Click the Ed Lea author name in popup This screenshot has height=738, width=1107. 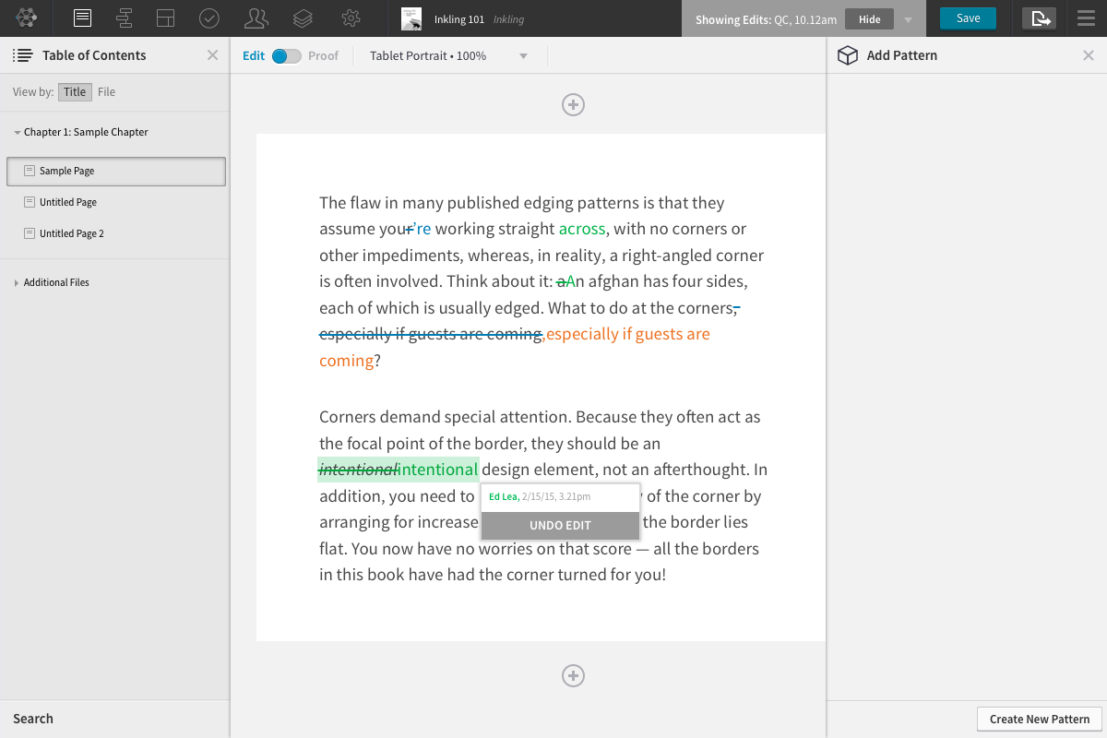504,496
